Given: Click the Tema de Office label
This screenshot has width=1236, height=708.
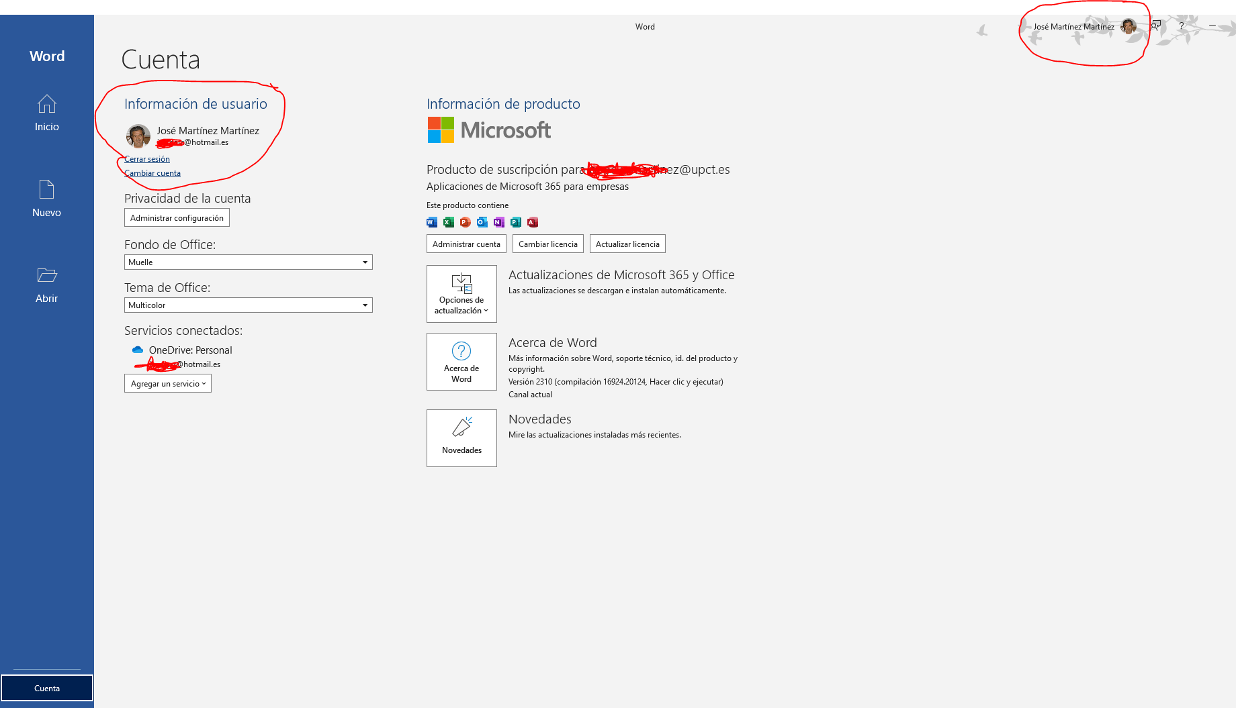Looking at the screenshot, I should (x=167, y=288).
